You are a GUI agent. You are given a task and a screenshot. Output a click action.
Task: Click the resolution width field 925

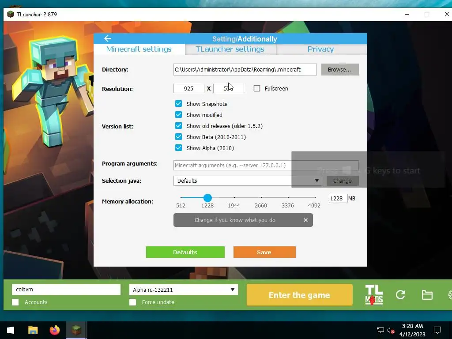point(189,88)
